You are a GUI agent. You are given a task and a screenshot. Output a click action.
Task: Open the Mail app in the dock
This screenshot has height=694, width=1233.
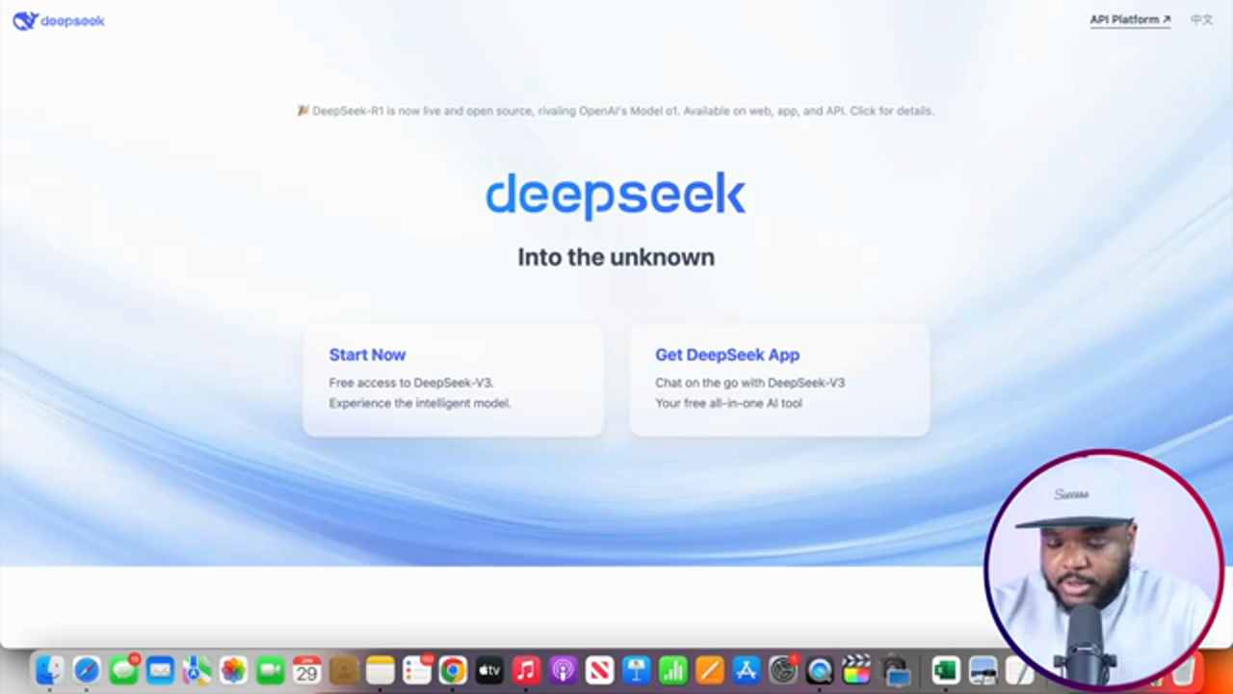160,670
